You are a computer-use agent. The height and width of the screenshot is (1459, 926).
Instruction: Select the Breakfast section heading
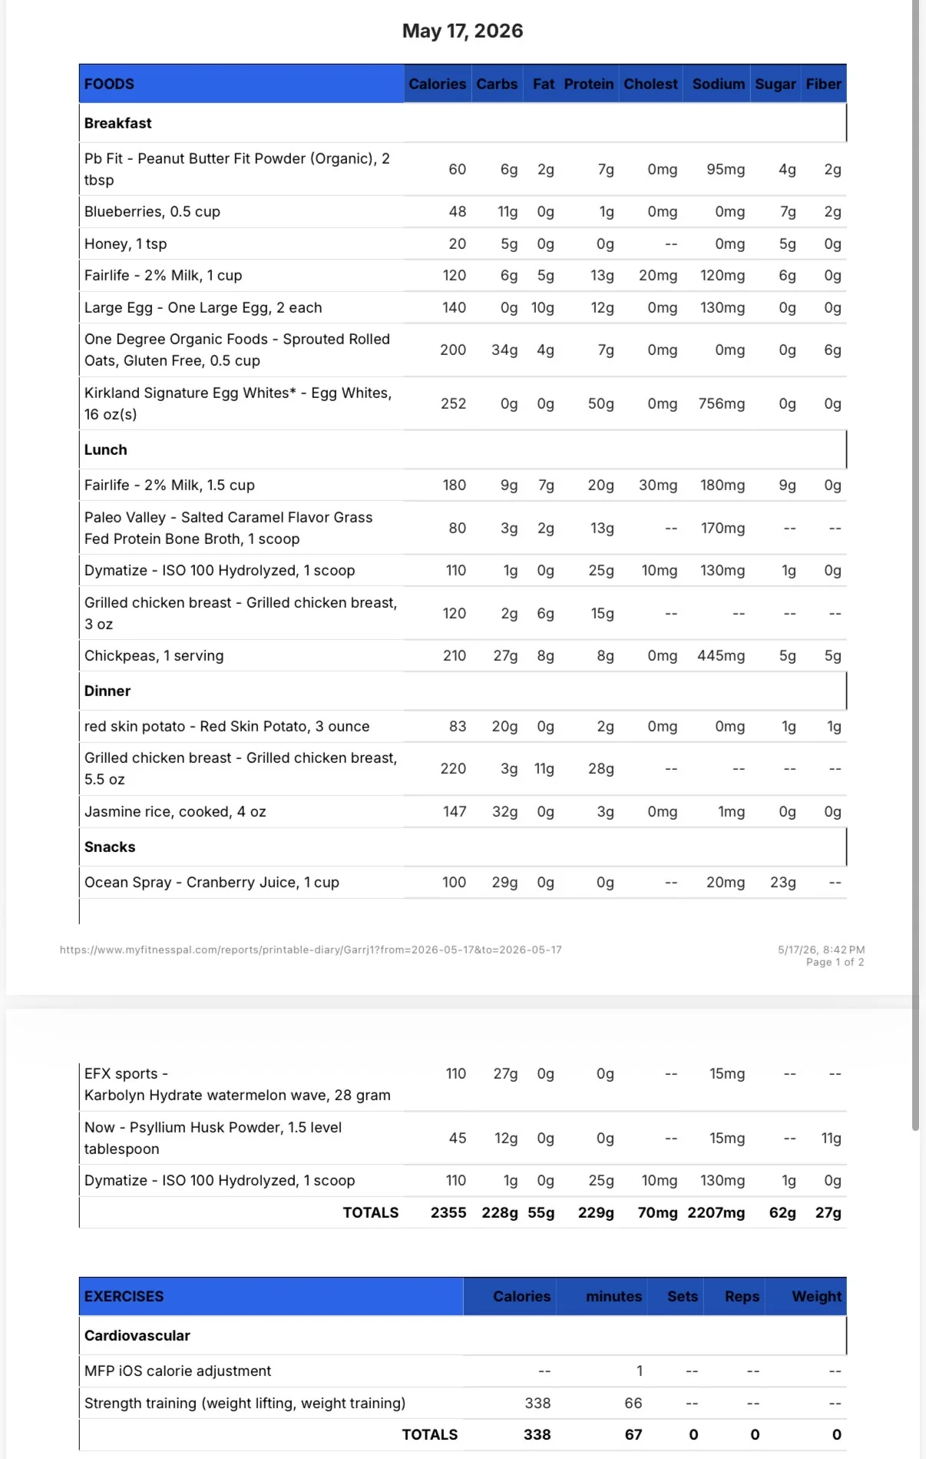(118, 123)
